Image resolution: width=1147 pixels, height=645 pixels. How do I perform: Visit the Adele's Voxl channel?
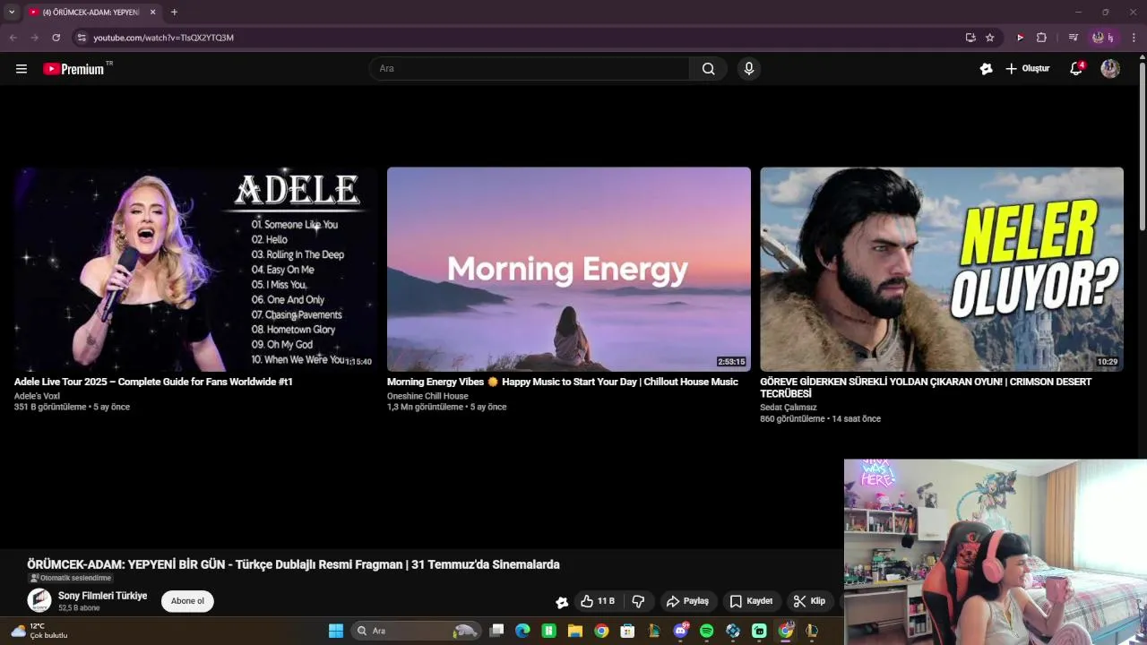[37, 396]
